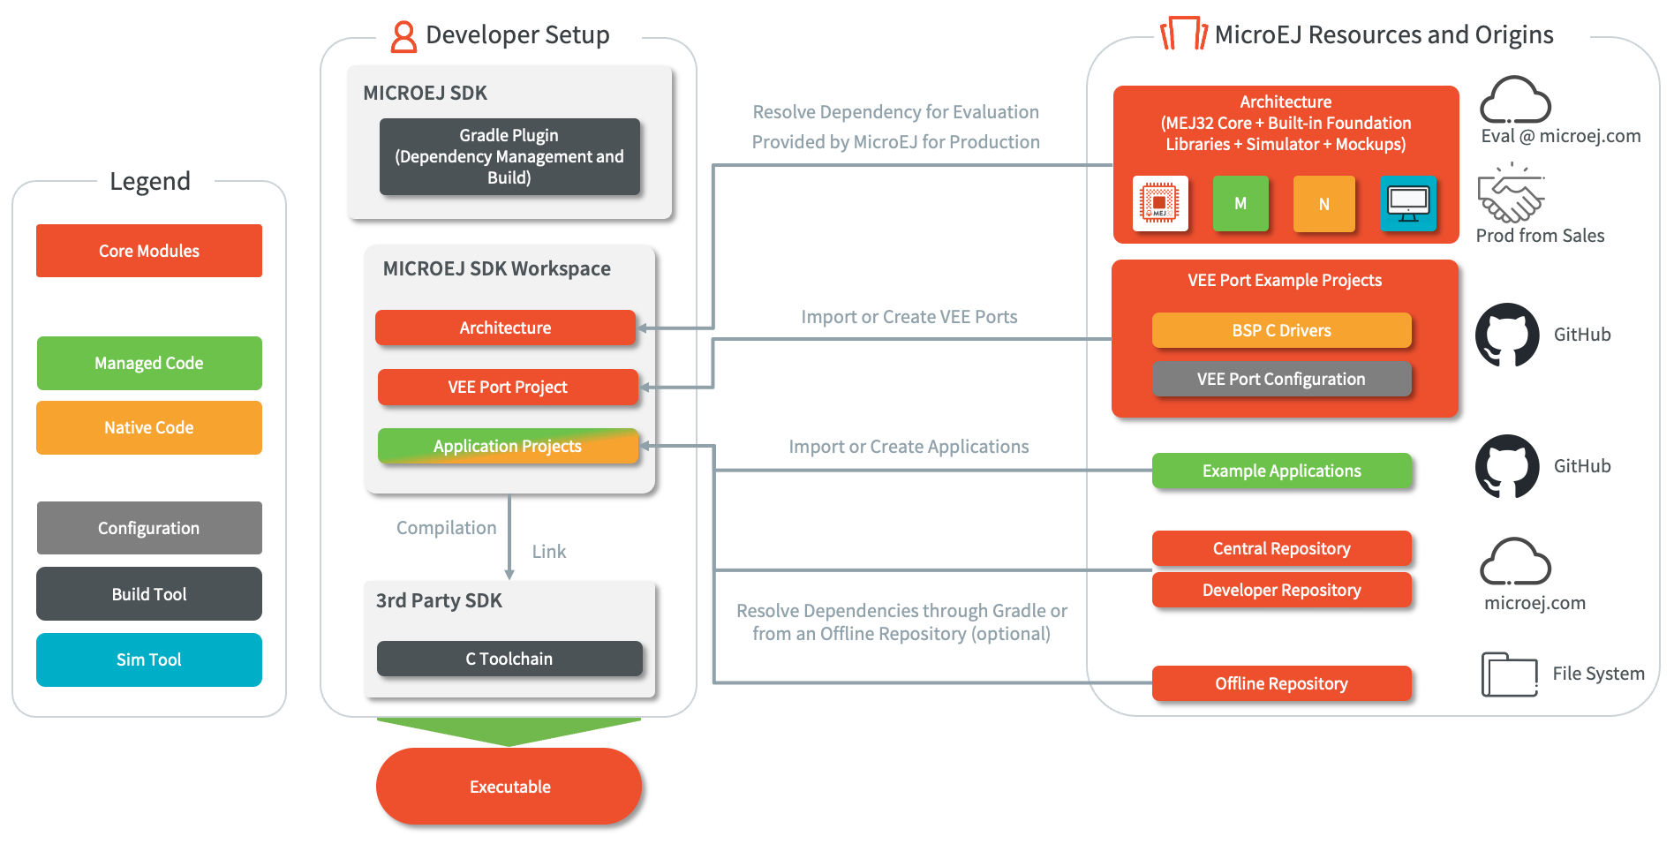The image size is (1674, 844).
Task: Click the Import or Create Applications label
Action: pos(909,447)
